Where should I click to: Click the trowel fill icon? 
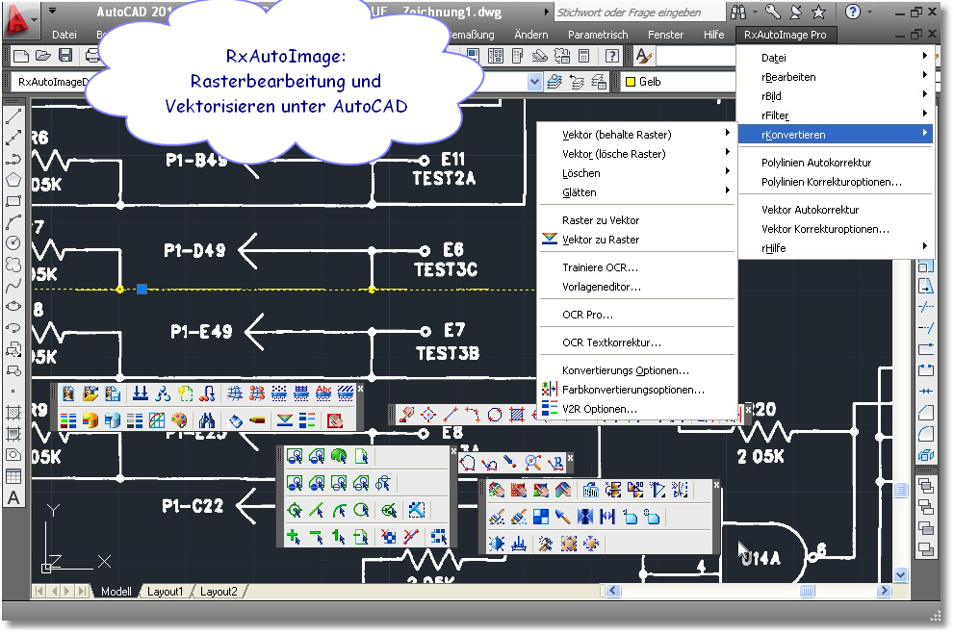click(x=563, y=517)
